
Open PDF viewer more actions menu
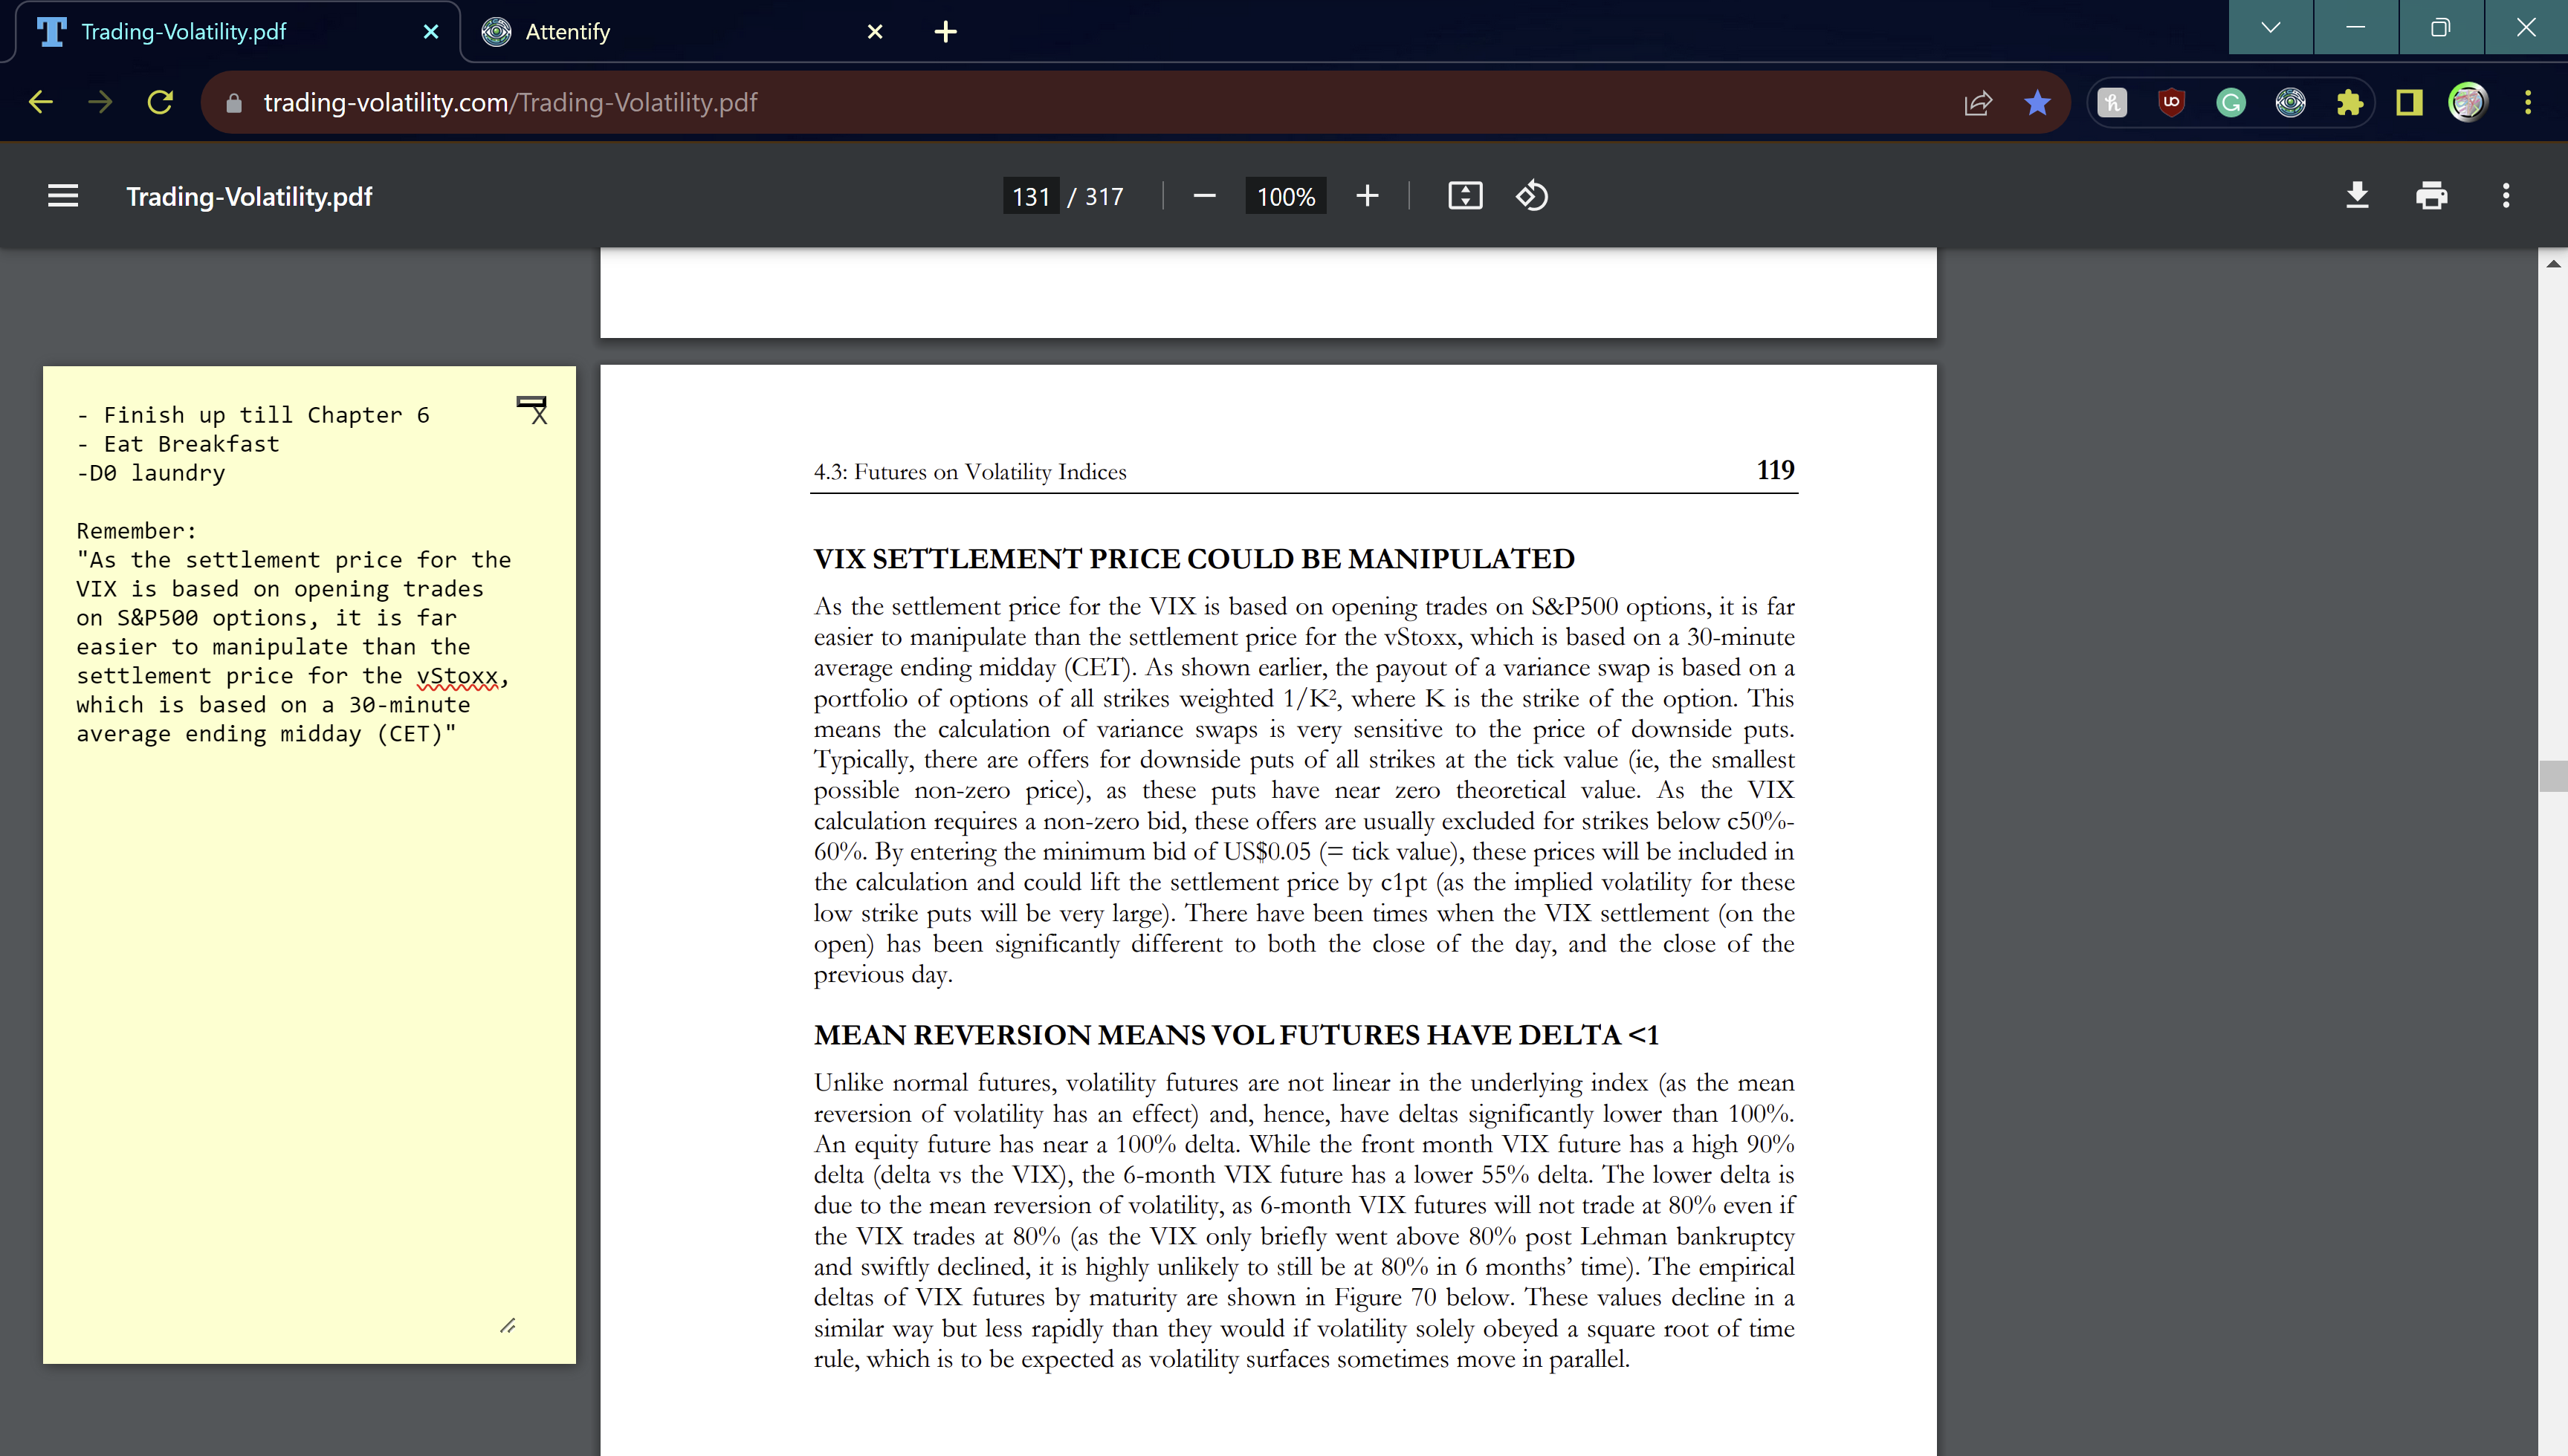click(2505, 196)
